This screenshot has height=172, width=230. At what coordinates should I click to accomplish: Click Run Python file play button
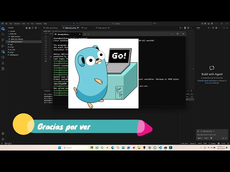tap(180, 28)
